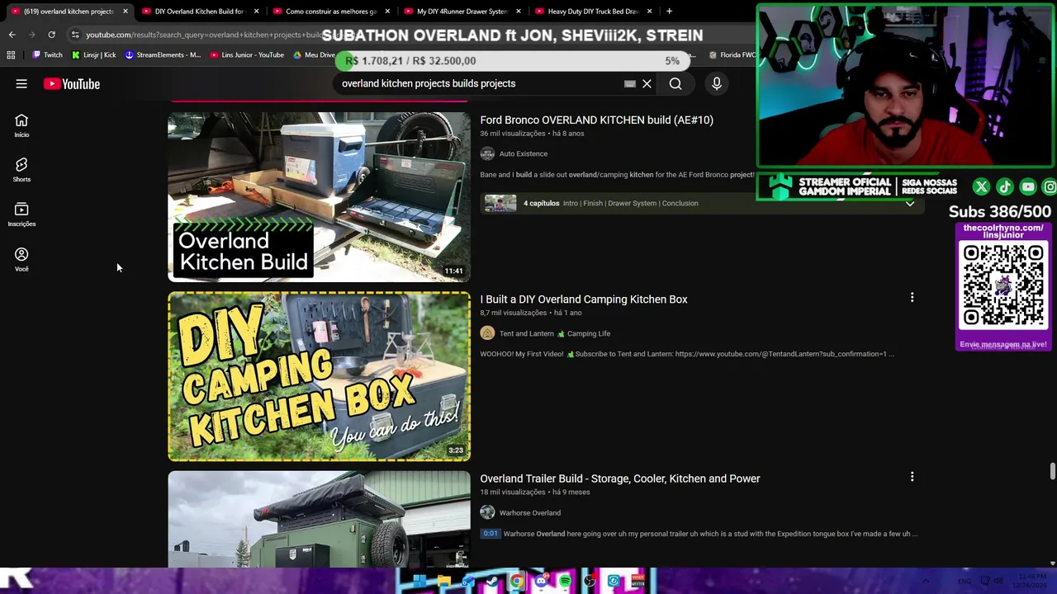Viewport: 1057px width, 594px height.
Task: Open the new tab plus button
Action: (669, 12)
